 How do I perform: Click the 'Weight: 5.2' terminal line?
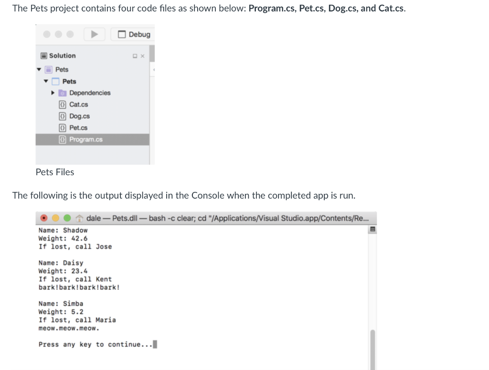click(x=61, y=312)
